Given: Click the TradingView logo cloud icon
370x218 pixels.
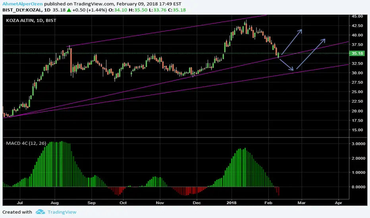Looking at the screenshot, I should [x=40, y=212].
